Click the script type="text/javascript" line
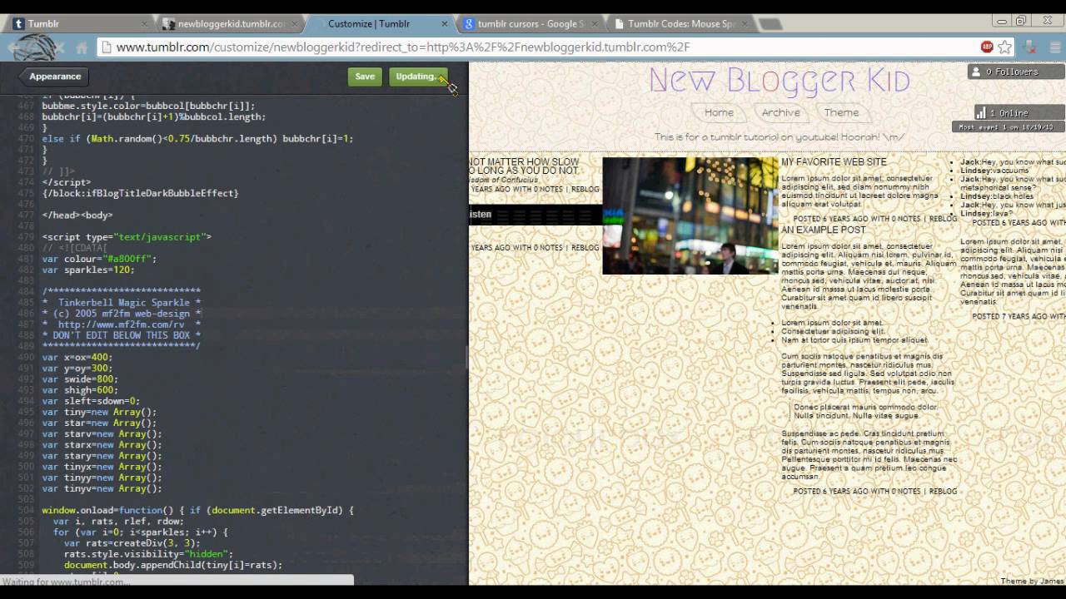 click(x=127, y=237)
